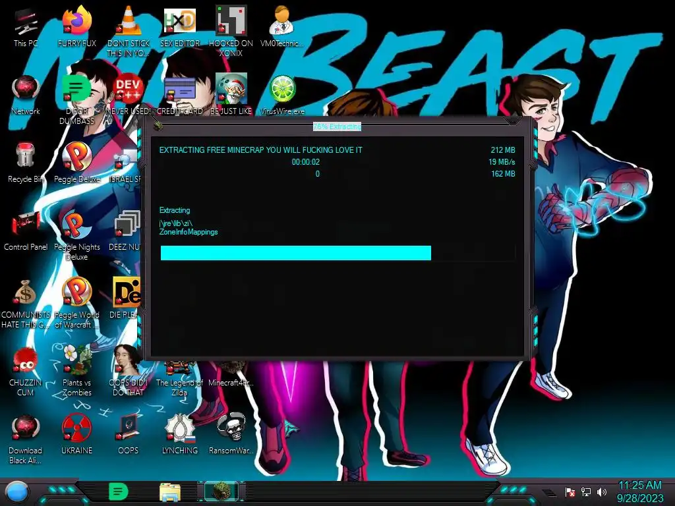Open the clock showing 11:25 AM

pyautogui.click(x=640, y=492)
